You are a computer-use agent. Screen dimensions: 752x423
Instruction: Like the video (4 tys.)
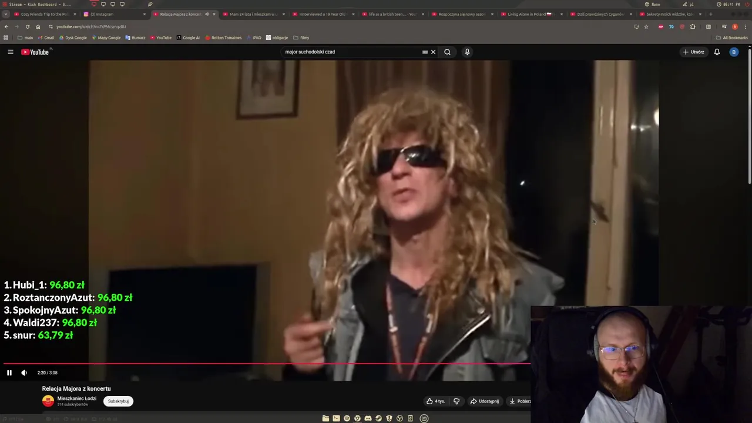click(435, 401)
